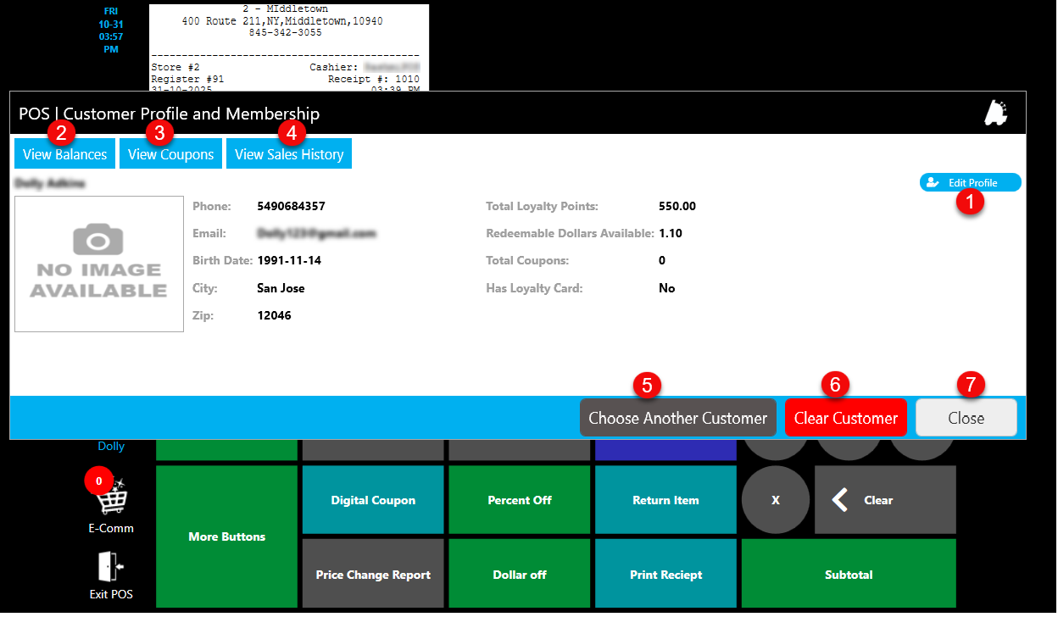
Task: Click the No Image Available photo placeholder
Action: [x=99, y=264]
